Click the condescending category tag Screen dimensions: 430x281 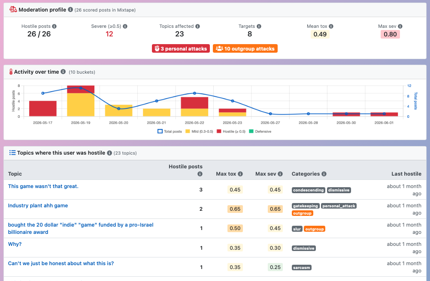click(308, 190)
